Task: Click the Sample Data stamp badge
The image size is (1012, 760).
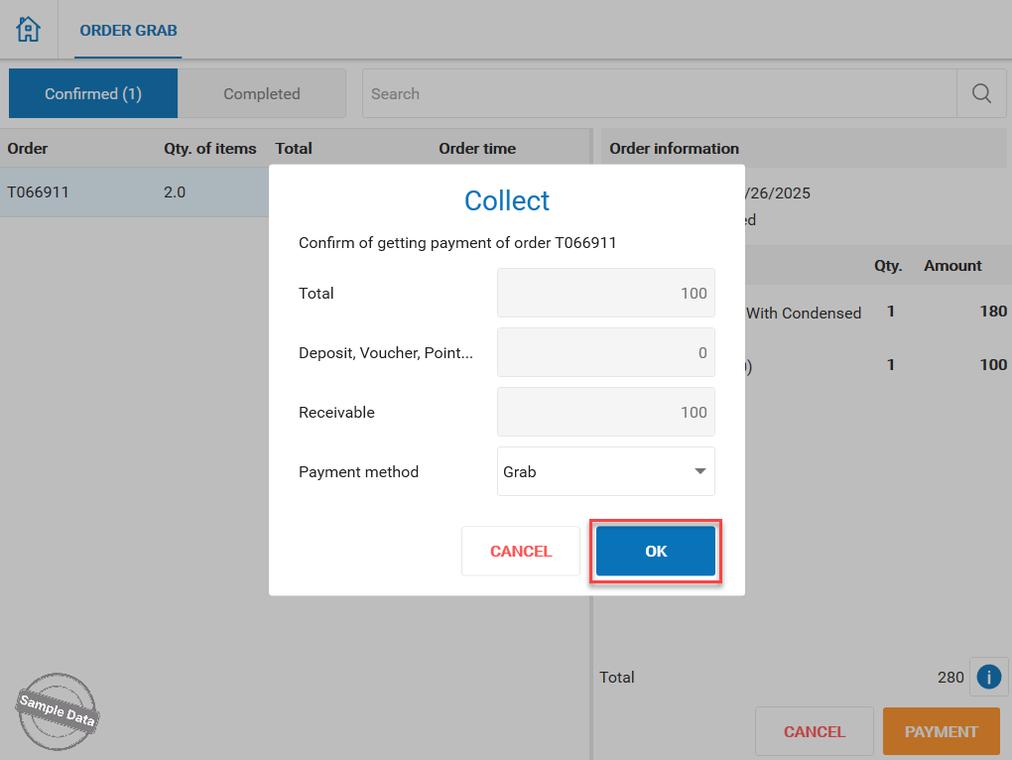Action: pyautogui.click(x=57, y=710)
